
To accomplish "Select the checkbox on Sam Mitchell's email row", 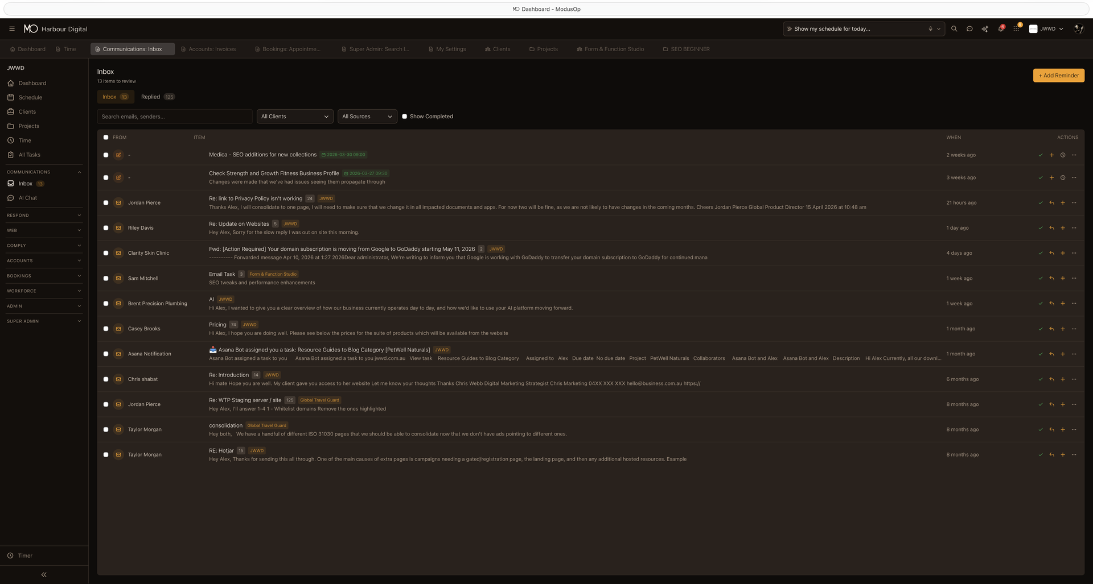I will pos(106,278).
